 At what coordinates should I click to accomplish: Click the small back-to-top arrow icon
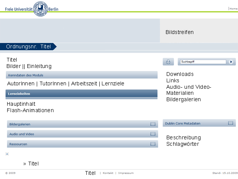click(x=7, y=154)
